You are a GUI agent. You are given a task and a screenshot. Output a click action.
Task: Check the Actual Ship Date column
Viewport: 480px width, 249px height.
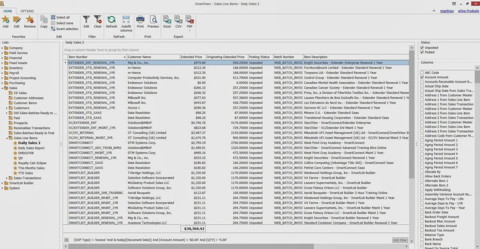click(x=422, y=86)
